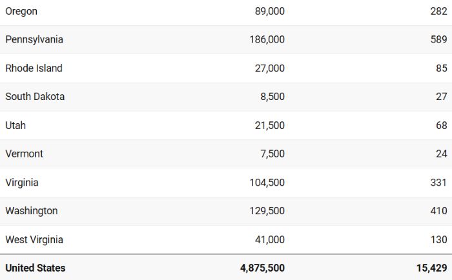Select the Rhode Island row label
This screenshot has height=280, width=452.
click(x=34, y=68)
